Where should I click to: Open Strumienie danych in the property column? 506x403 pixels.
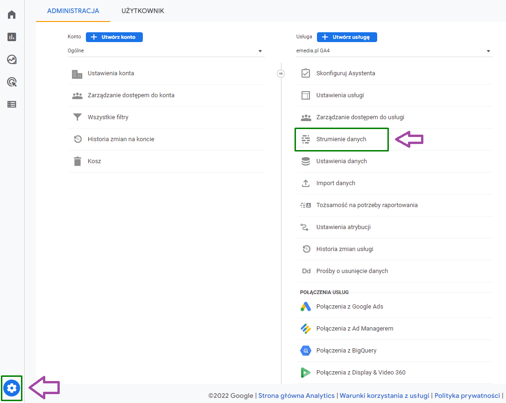[341, 139]
